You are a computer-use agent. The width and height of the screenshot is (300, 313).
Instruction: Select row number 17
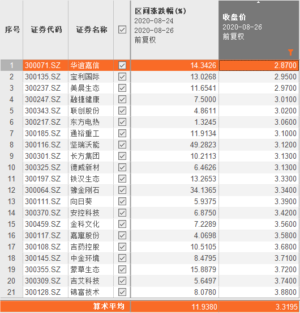(11, 247)
